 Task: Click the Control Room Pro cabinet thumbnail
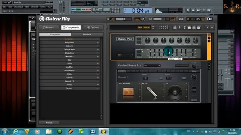pyautogui.click(x=128, y=92)
